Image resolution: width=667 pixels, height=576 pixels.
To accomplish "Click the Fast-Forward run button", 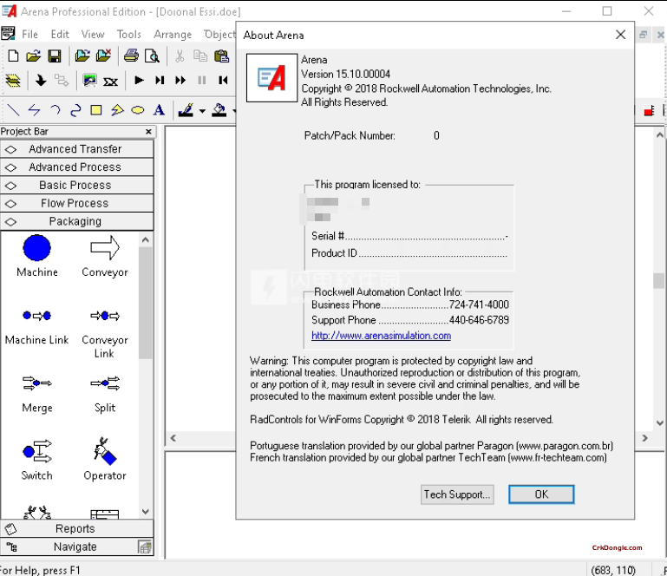I will [180, 81].
